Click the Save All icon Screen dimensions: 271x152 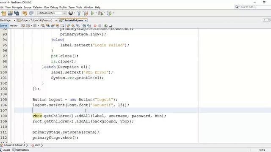[x=17, y=13]
